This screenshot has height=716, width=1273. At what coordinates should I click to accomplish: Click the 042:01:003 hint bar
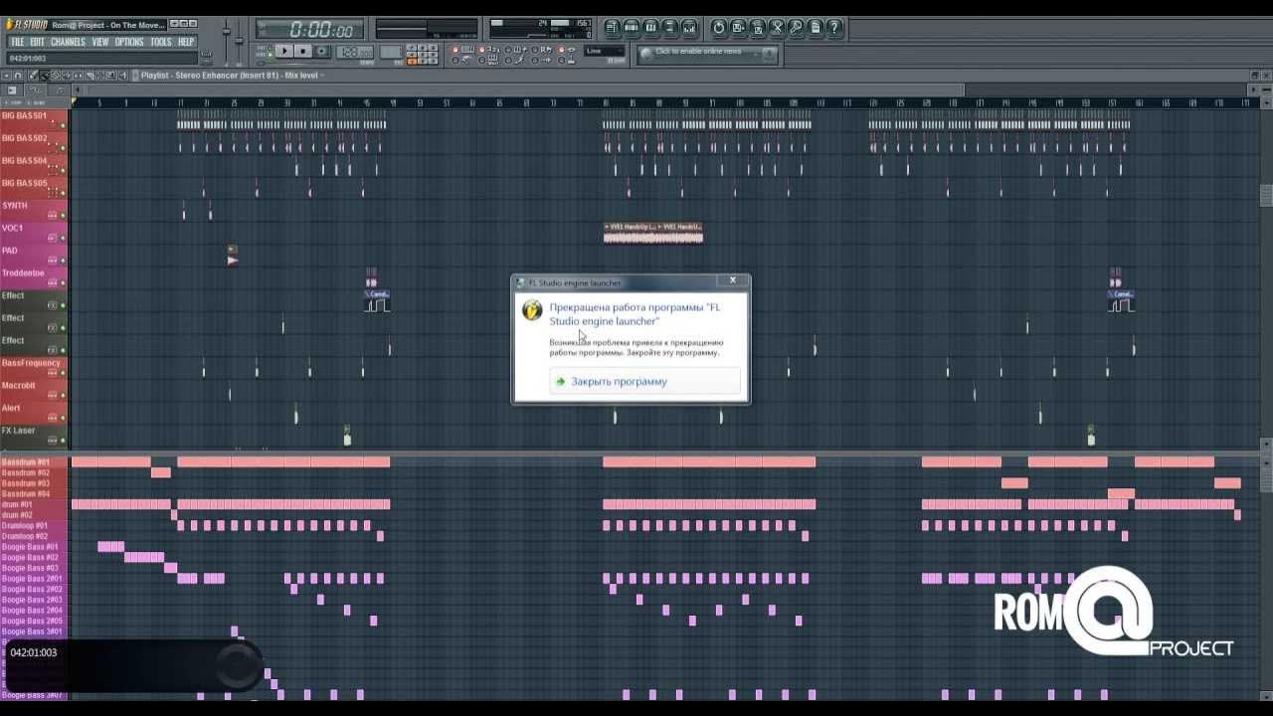click(102, 58)
